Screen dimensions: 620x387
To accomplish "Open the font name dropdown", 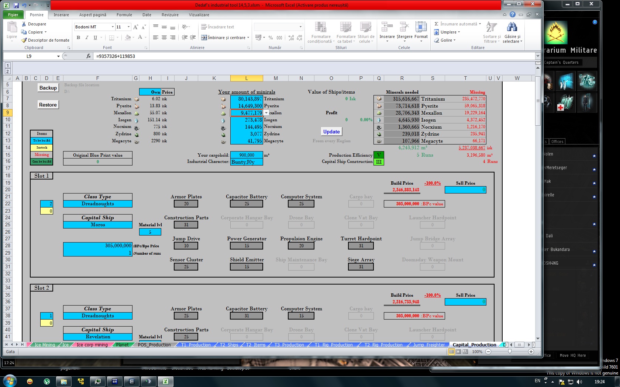I will pos(113,27).
